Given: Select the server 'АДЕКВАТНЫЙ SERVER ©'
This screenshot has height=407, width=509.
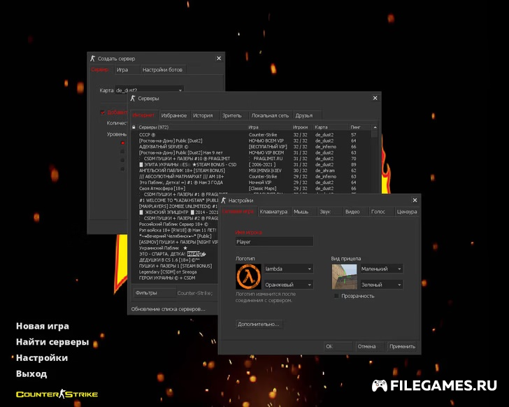Looking at the screenshot, I should coord(252,147).
